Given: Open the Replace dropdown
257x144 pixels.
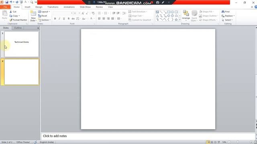Looking at the screenshot, I should coord(228,16).
